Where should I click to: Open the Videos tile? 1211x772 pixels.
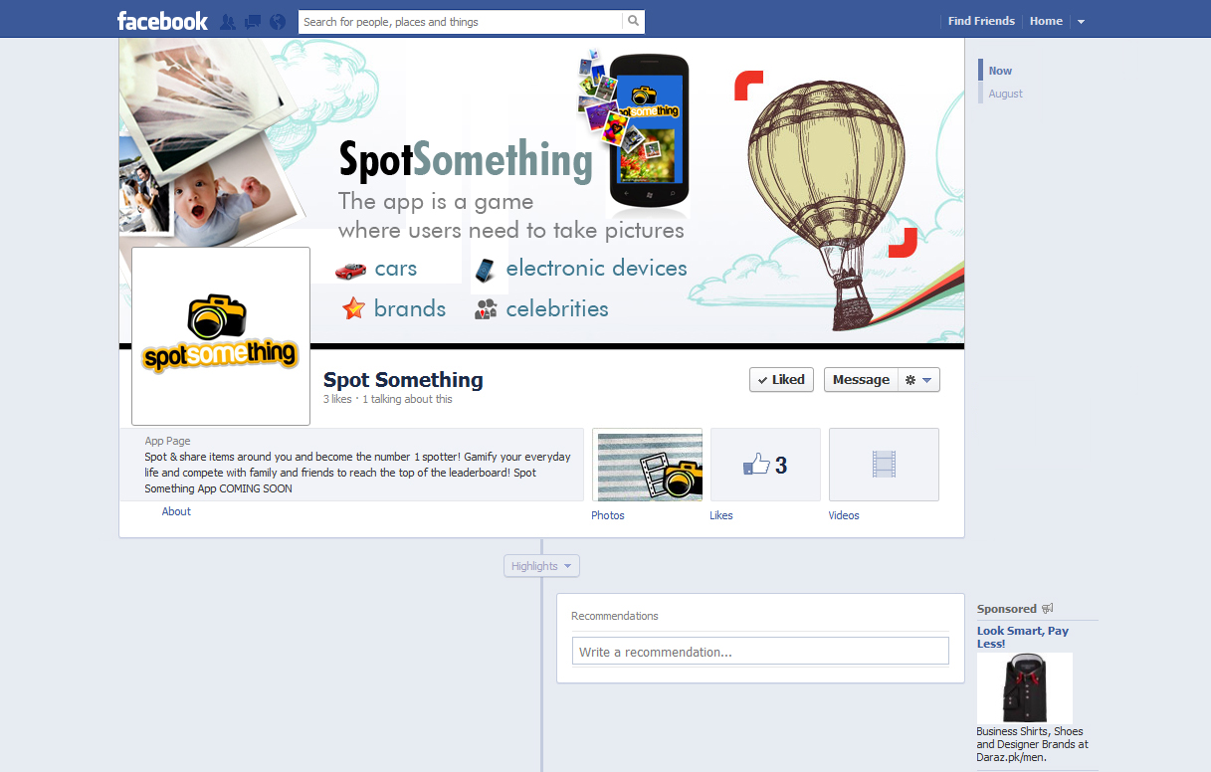[884, 465]
